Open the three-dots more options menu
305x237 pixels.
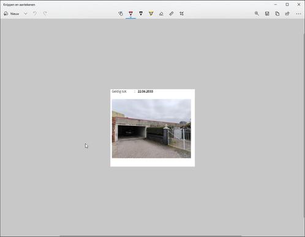298,13
